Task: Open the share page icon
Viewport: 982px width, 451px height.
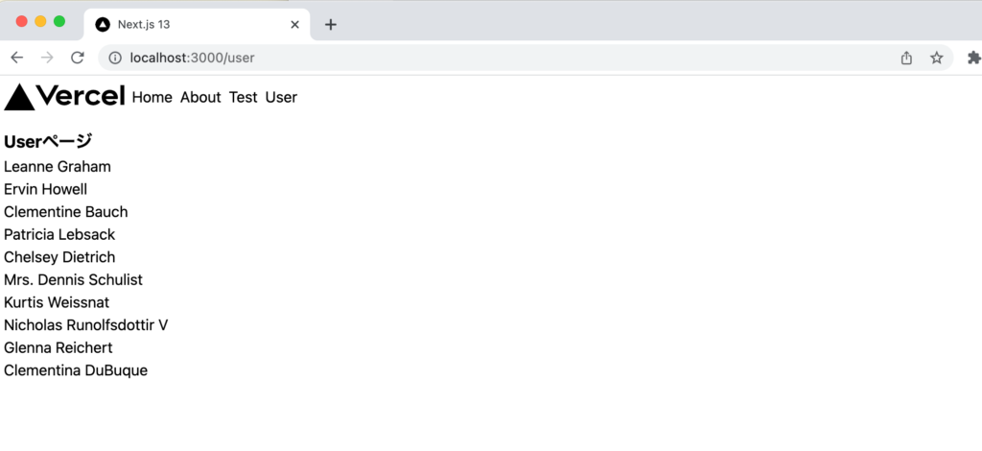Action: (x=906, y=58)
